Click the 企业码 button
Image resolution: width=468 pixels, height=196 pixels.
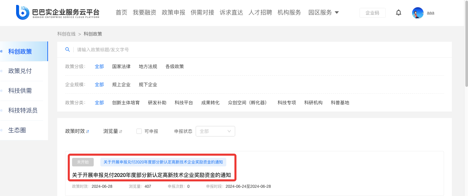(x=372, y=13)
